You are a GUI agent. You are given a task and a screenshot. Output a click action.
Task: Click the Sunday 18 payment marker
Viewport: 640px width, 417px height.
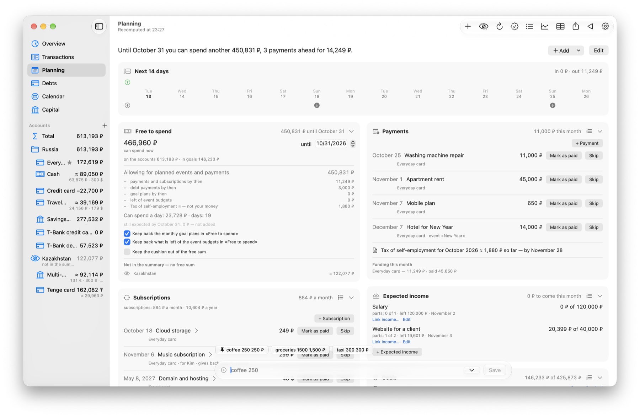click(x=317, y=105)
